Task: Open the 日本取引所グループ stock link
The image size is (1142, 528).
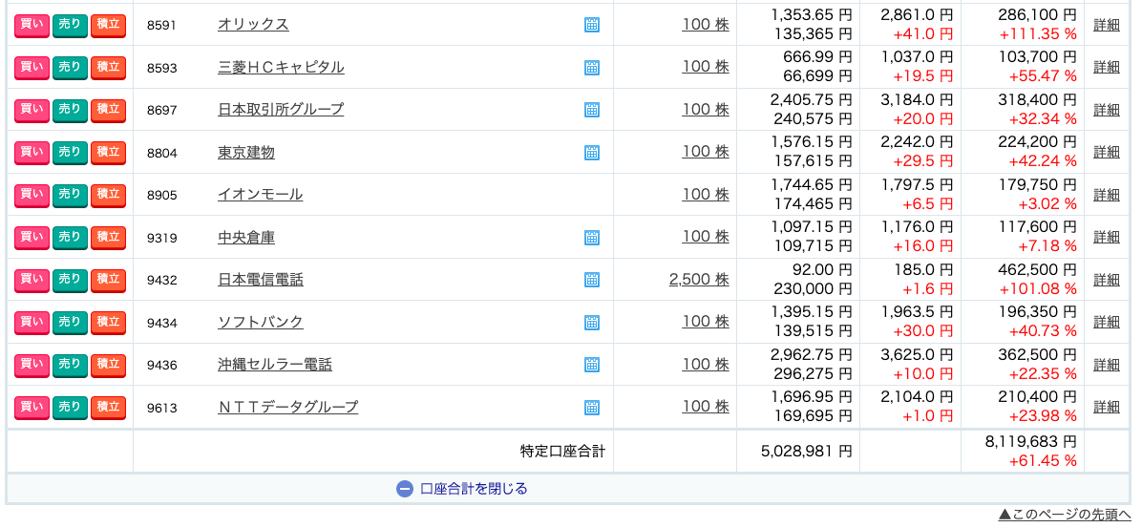Action: point(281,110)
